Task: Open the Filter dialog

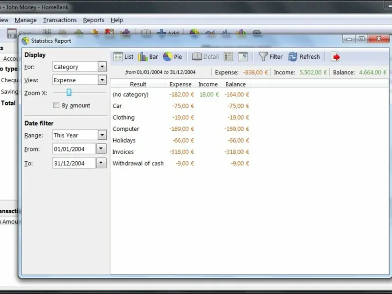Action: [270, 57]
